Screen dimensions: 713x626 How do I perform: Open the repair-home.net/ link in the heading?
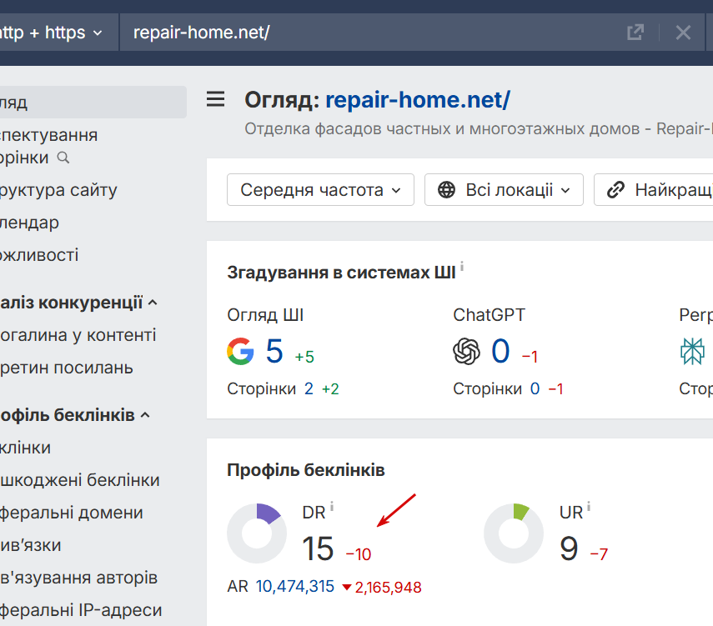point(417,100)
